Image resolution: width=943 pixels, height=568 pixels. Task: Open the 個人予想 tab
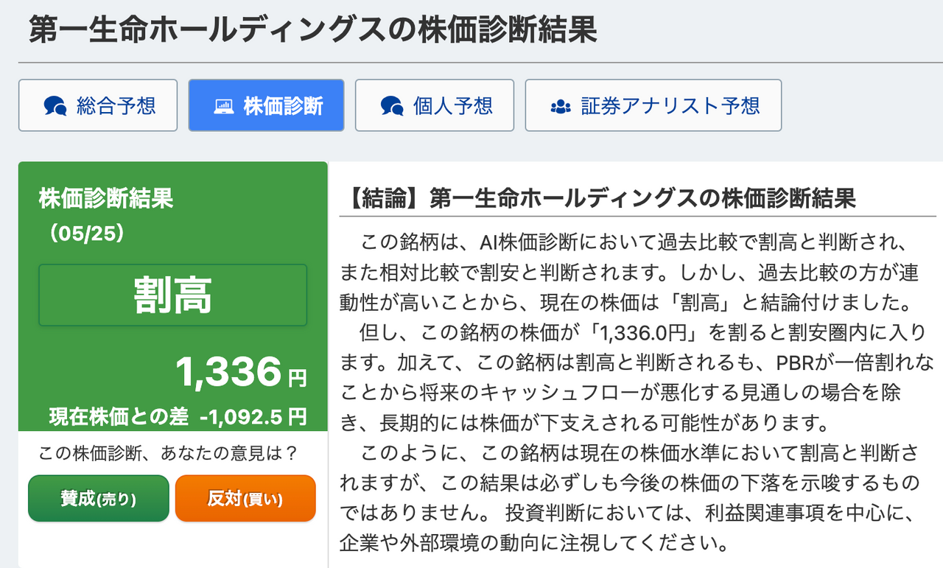coord(452,106)
